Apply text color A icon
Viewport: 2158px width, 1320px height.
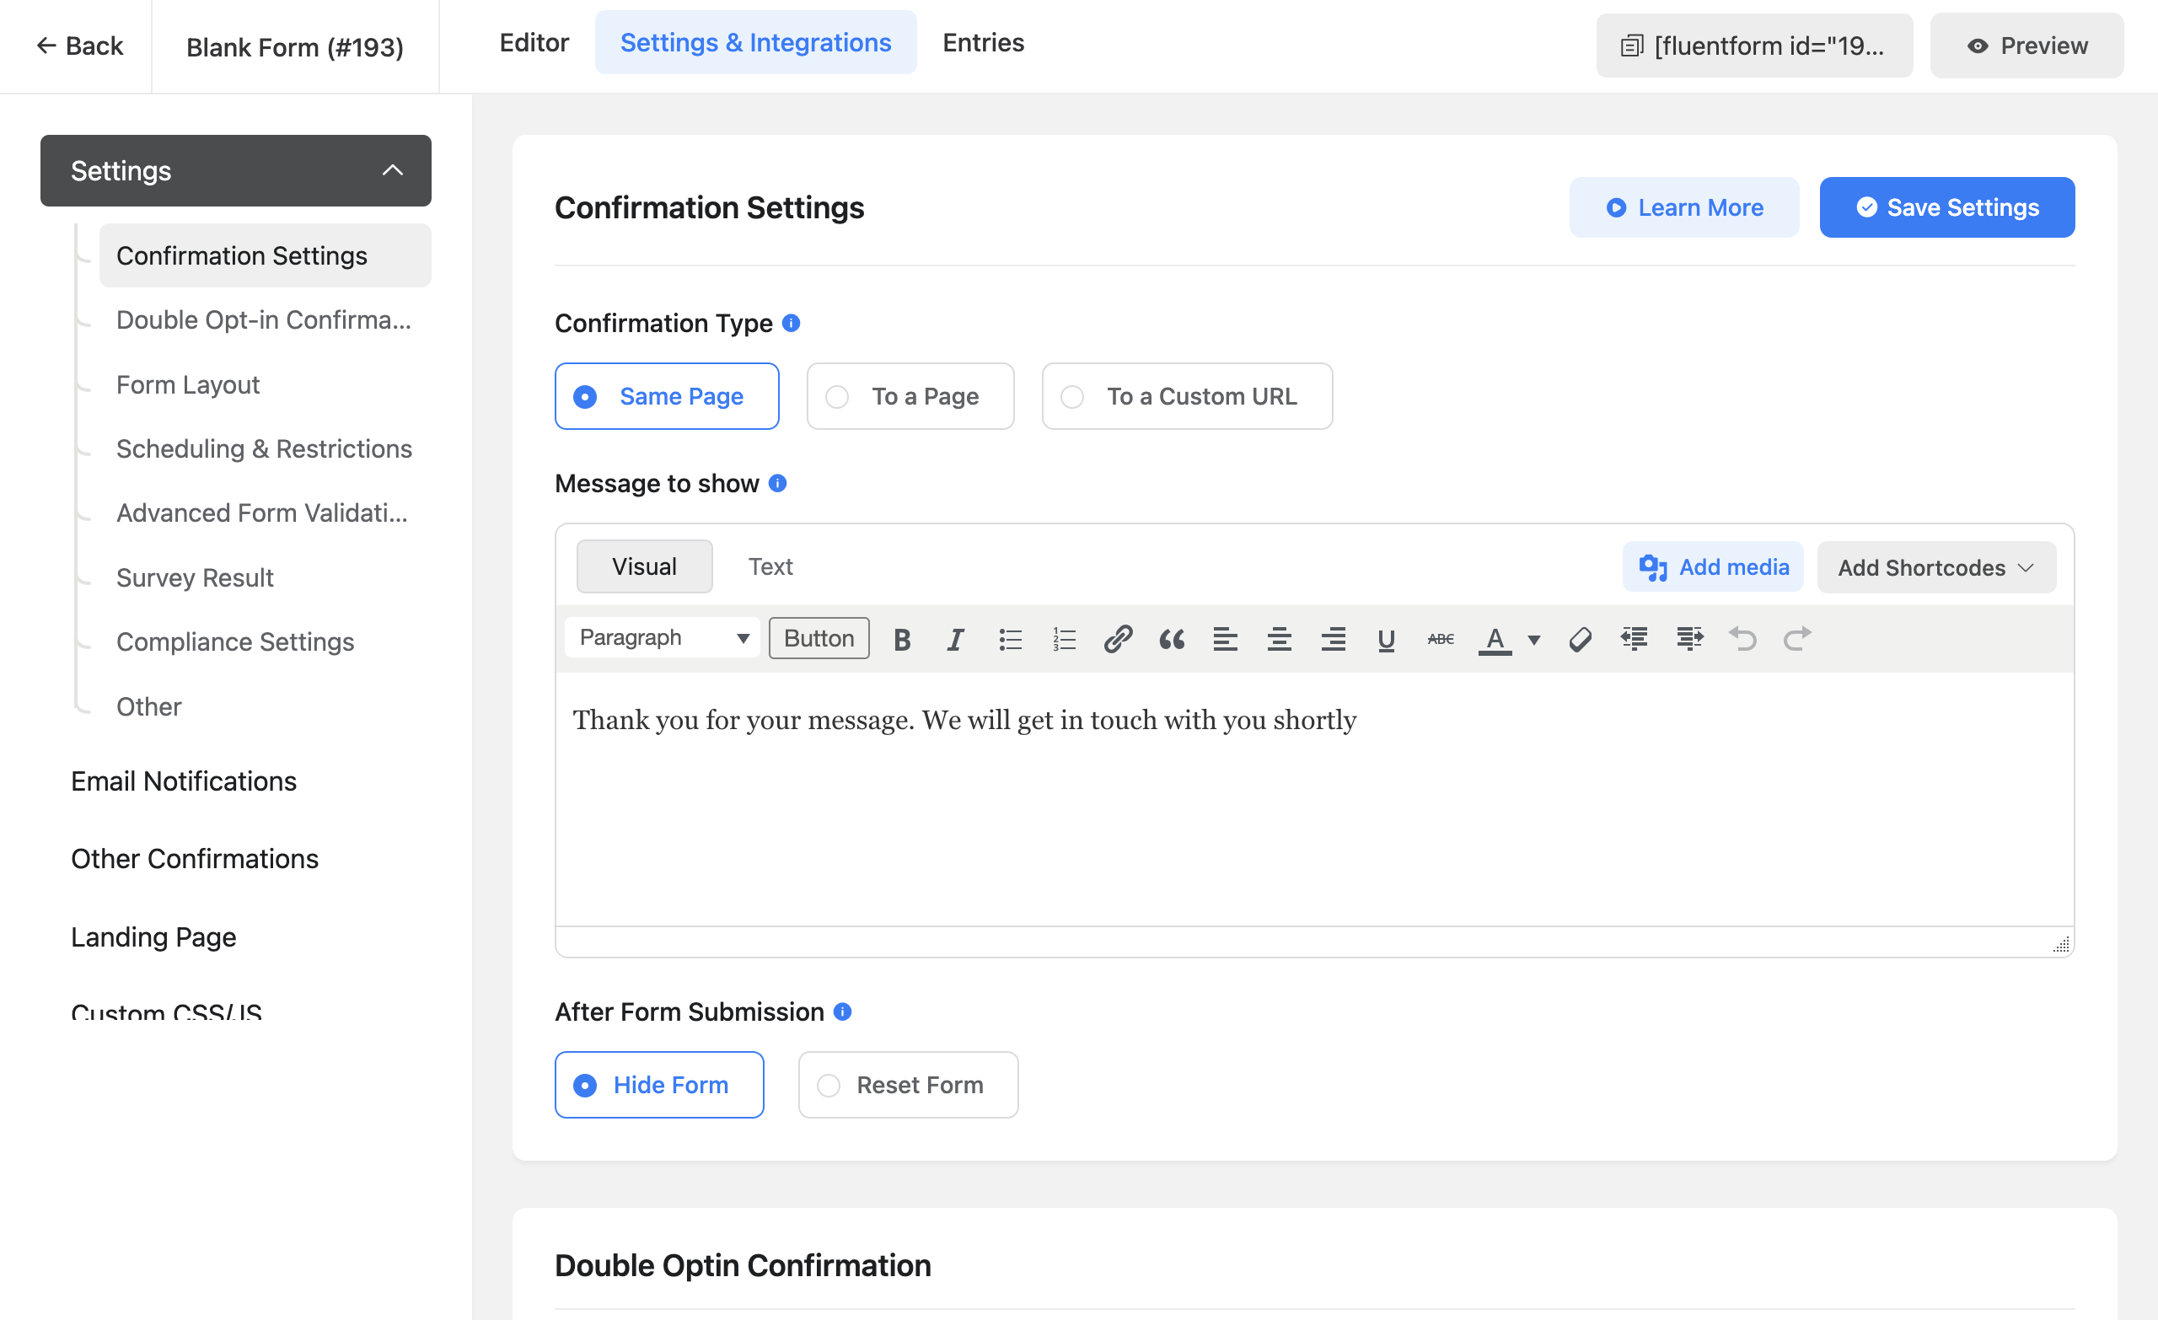pos(1495,639)
